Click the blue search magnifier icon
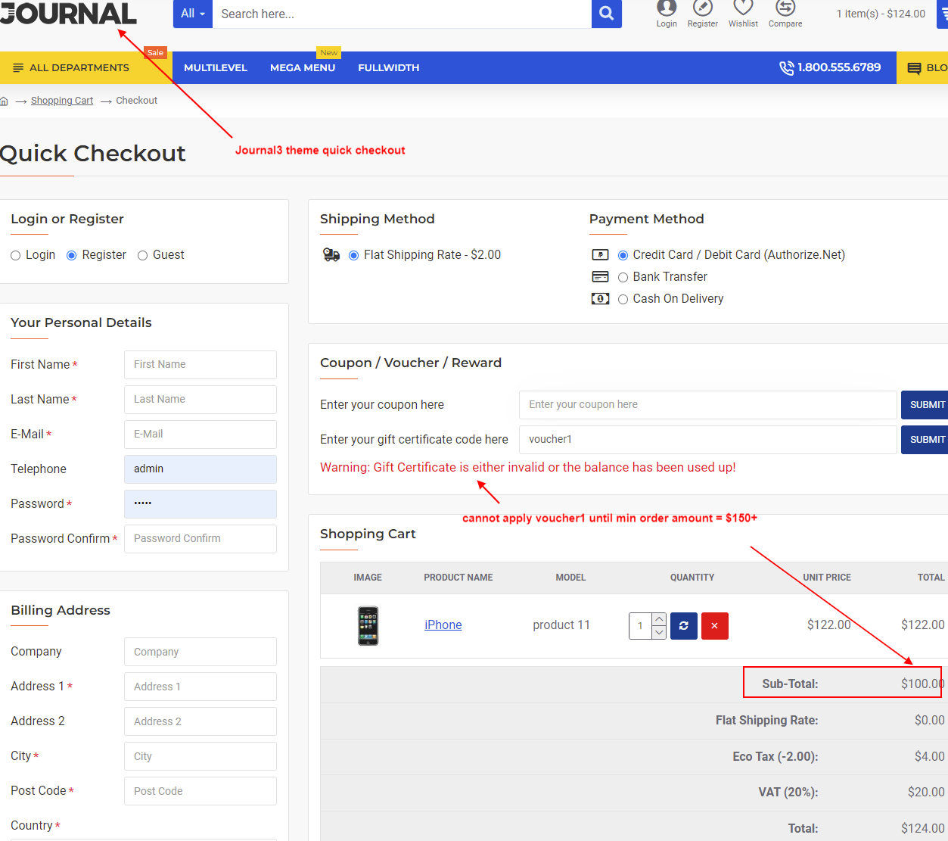The image size is (948, 841). [605, 14]
